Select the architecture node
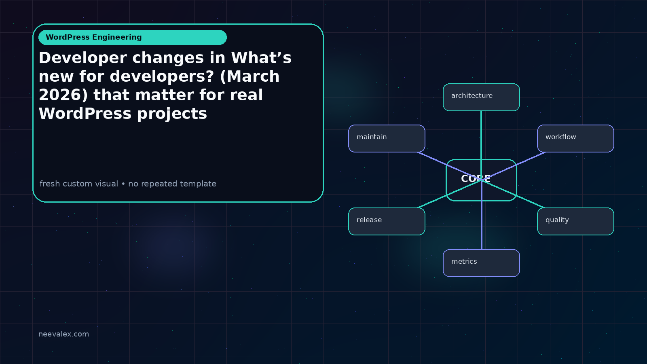The width and height of the screenshot is (647, 364). point(481,97)
